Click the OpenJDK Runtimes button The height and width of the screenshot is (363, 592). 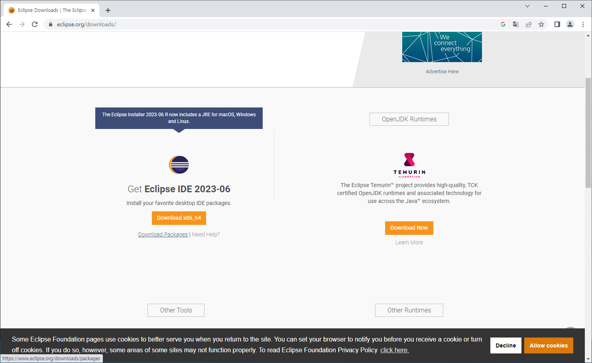[409, 119]
